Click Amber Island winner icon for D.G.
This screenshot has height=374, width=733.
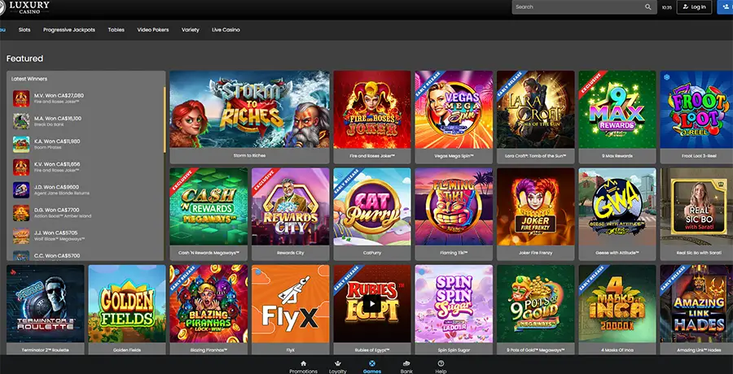(x=21, y=213)
